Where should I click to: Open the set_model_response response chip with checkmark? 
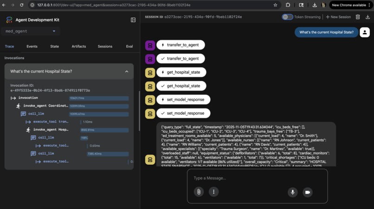pos(183,113)
